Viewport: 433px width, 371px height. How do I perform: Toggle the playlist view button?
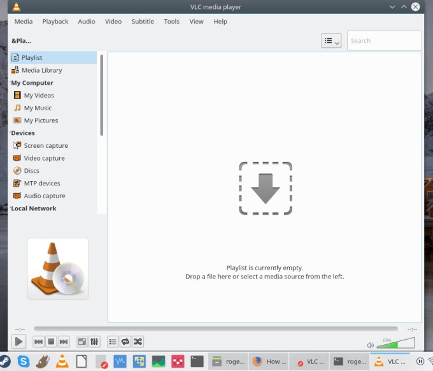click(x=112, y=342)
